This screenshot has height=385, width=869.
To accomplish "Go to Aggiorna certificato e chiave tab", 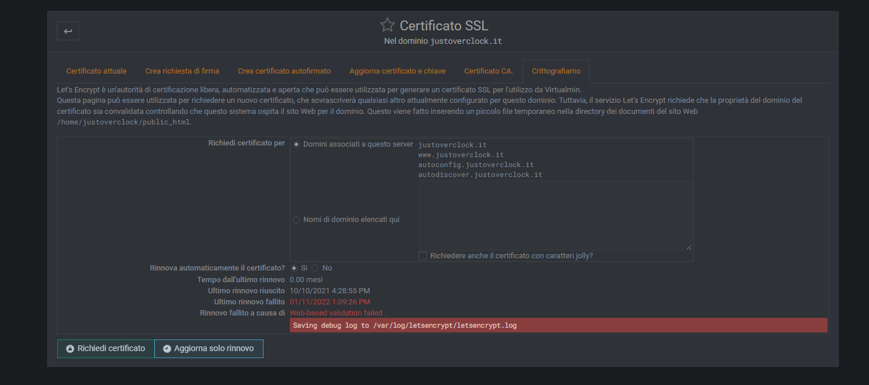I will (x=397, y=71).
